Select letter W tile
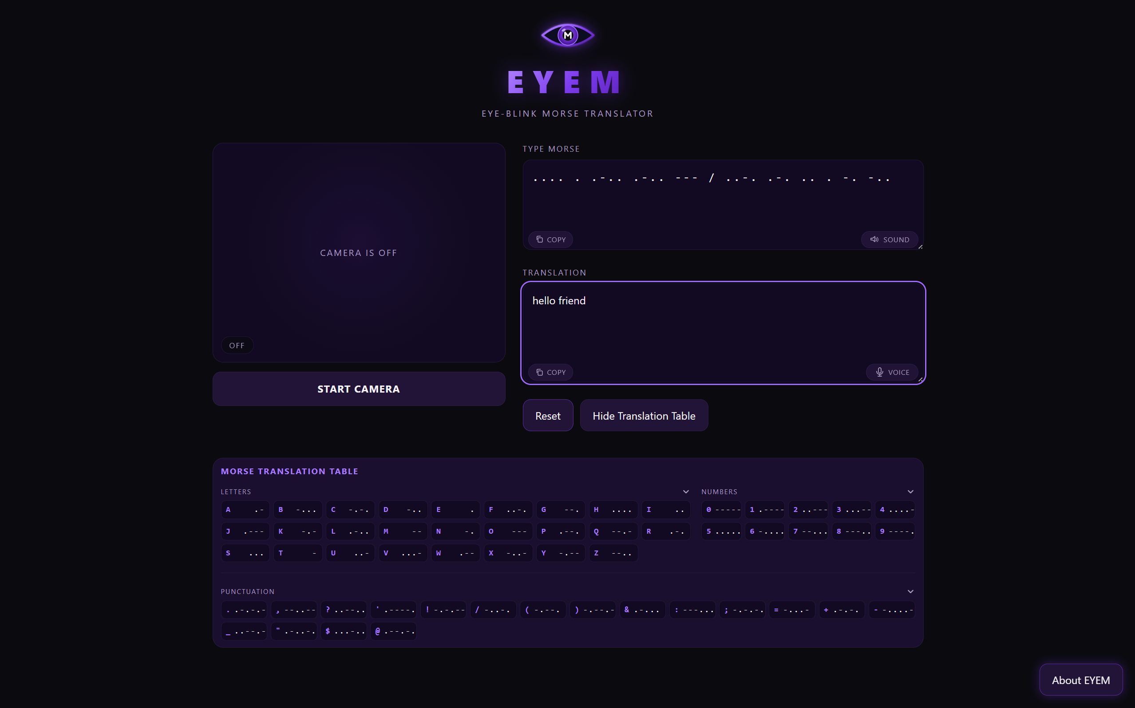Image resolution: width=1135 pixels, height=708 pixels. pyautogui.click(x=455, y=553)
